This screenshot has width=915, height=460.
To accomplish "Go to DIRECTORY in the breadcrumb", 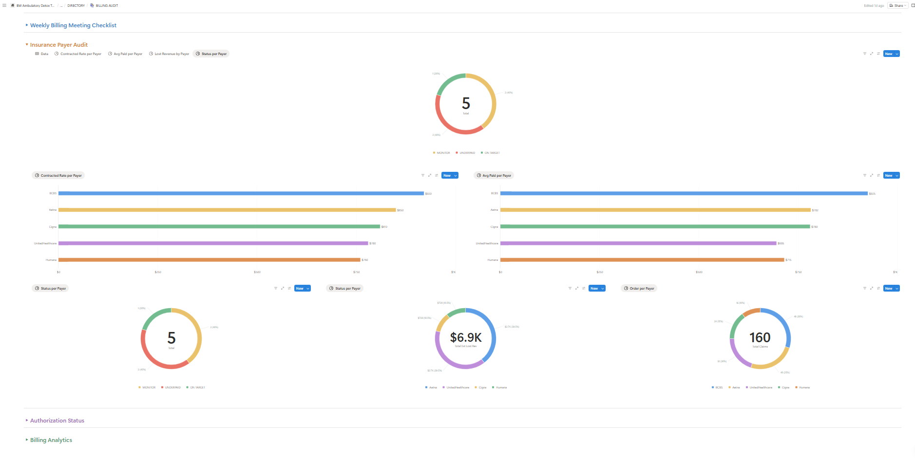I will pyautogui.click(x=76, y=5).
